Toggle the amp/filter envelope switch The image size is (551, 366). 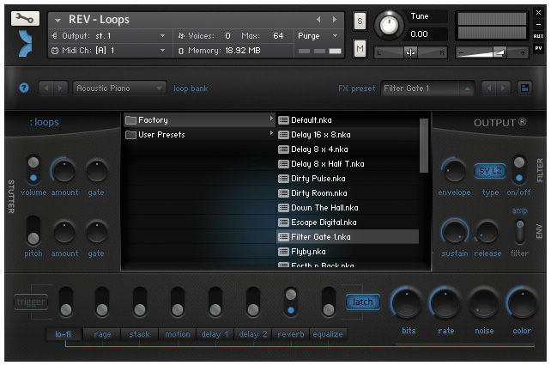coord(520,232)
